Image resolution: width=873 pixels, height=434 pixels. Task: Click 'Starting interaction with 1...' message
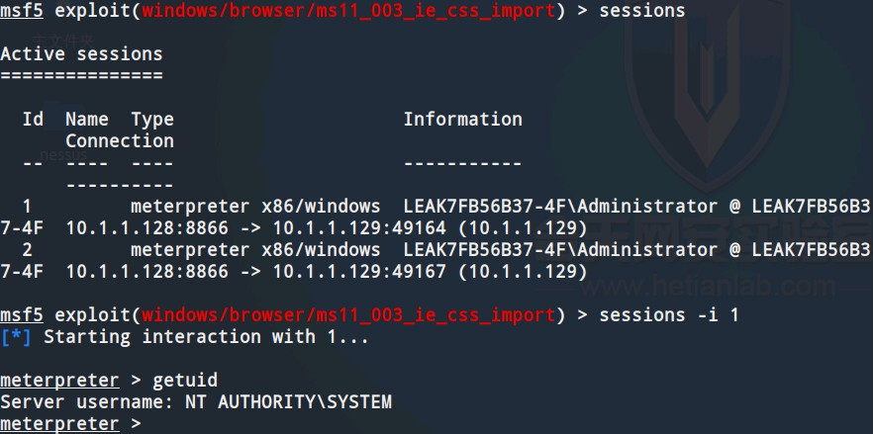tap(206, 337)
